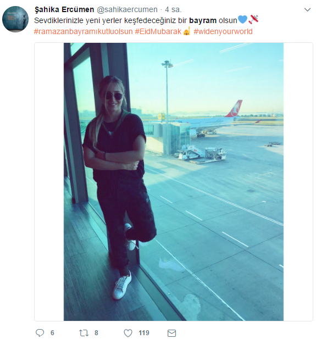
Task: Click the reply count showing 6
Action: coord(52,333)
